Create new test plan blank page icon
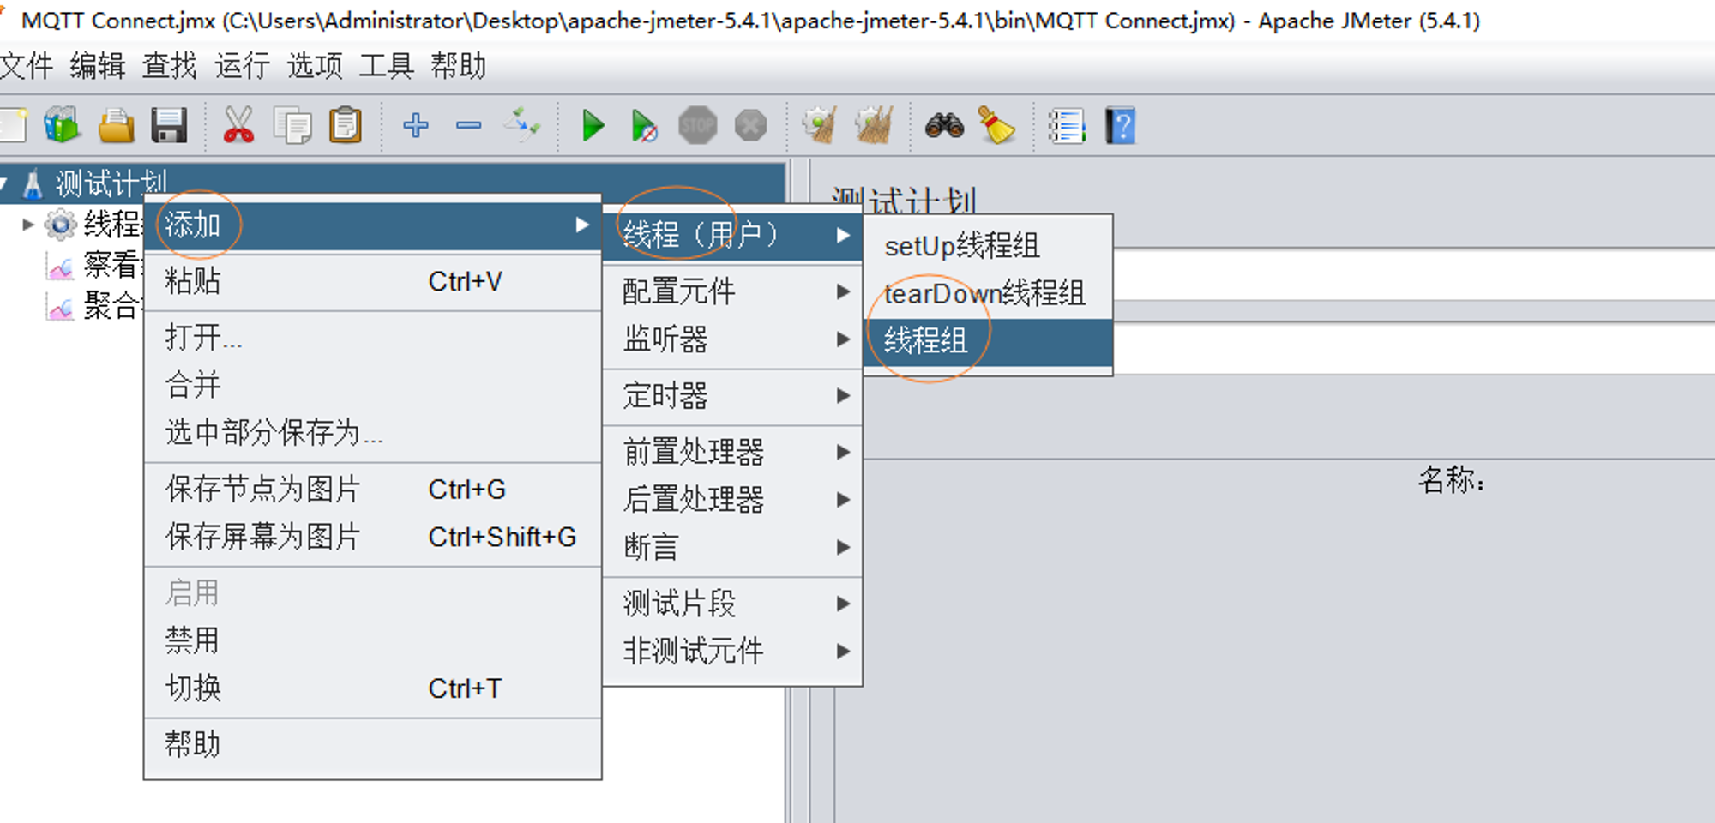1715x823 pixels. tap(12, 126)
